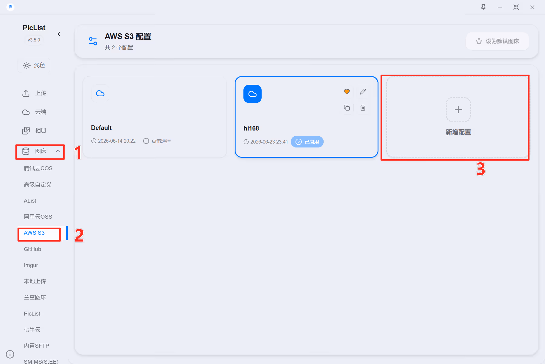
Task: Select 七牛云 picture bed
Action: tap(32, 330)
